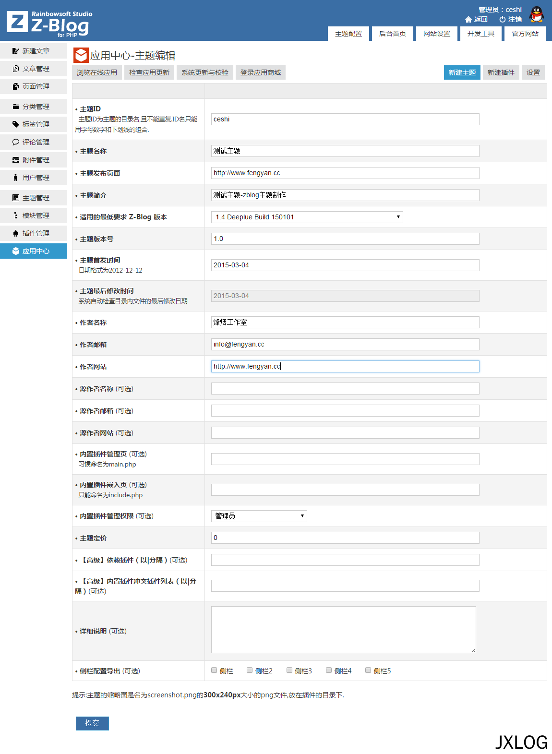The image size is (552, 754).
Task: Focus the 主题版本号 input field
Action: (345, 239)
